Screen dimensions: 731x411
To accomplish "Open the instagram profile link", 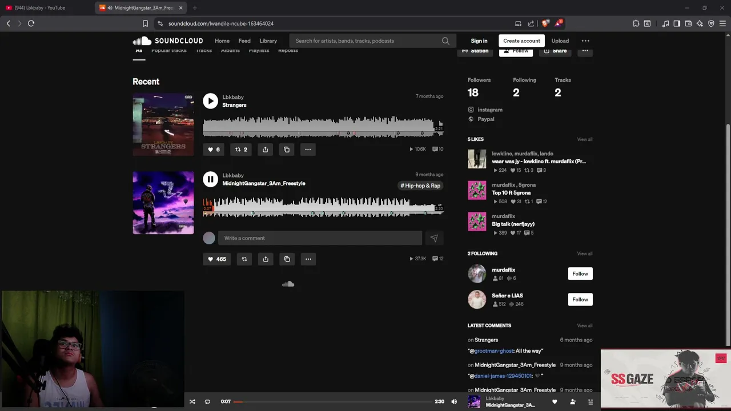I will click(485, 110).
